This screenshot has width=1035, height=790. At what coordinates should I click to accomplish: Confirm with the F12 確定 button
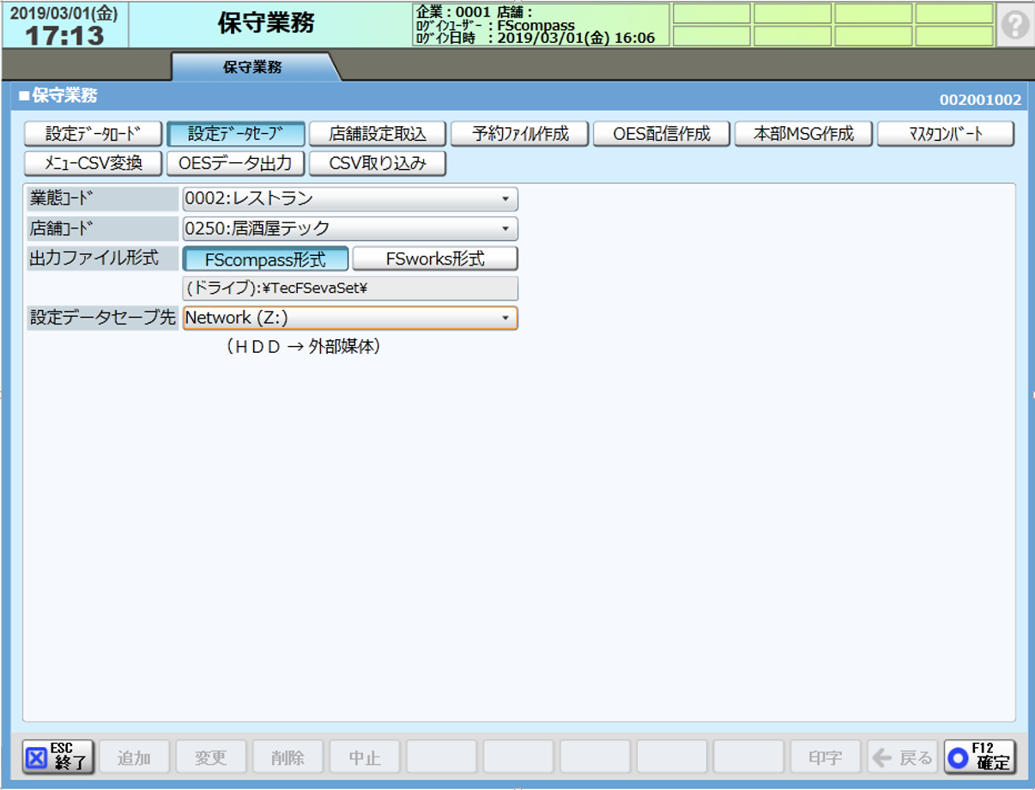(x=979, y=757)
